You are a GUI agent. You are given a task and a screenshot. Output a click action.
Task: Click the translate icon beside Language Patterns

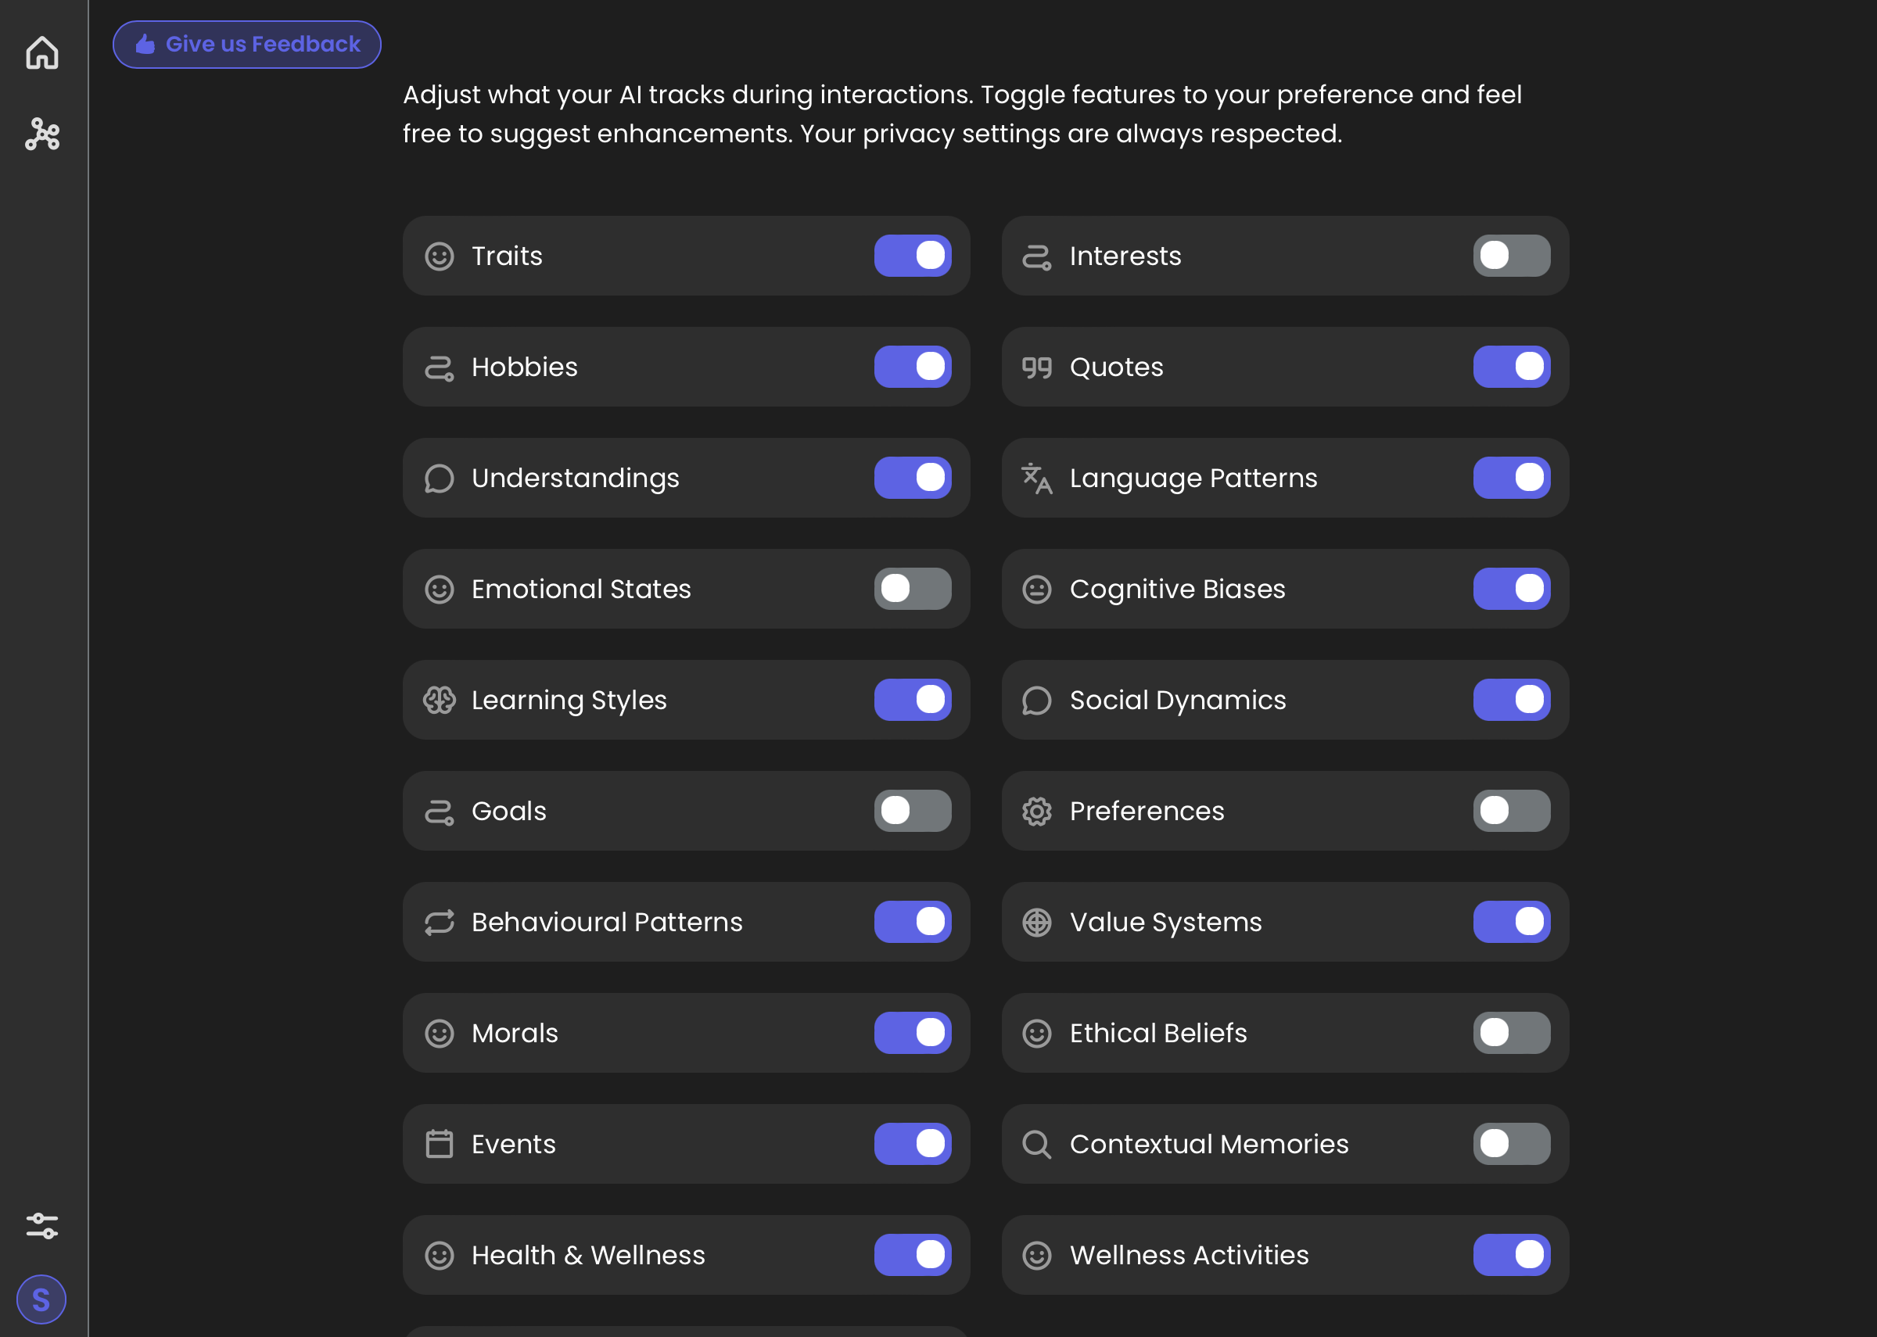(1036, 479)
